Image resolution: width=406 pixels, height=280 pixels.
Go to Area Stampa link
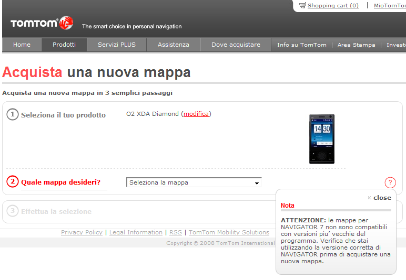pyautogui.click(x=357, y=45)
